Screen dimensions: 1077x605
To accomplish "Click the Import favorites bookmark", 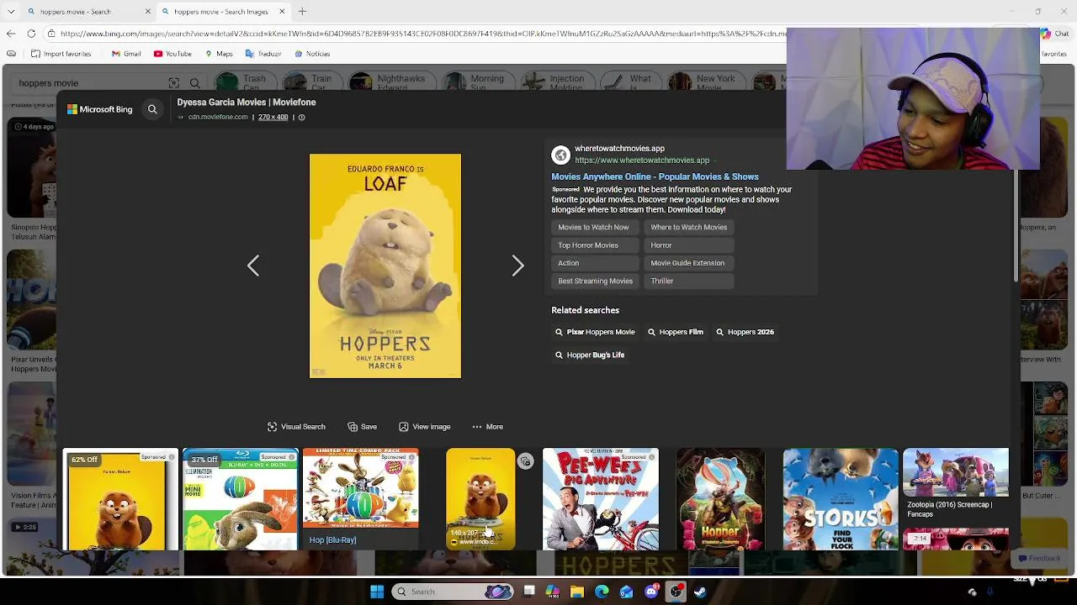I will point(61,54).
